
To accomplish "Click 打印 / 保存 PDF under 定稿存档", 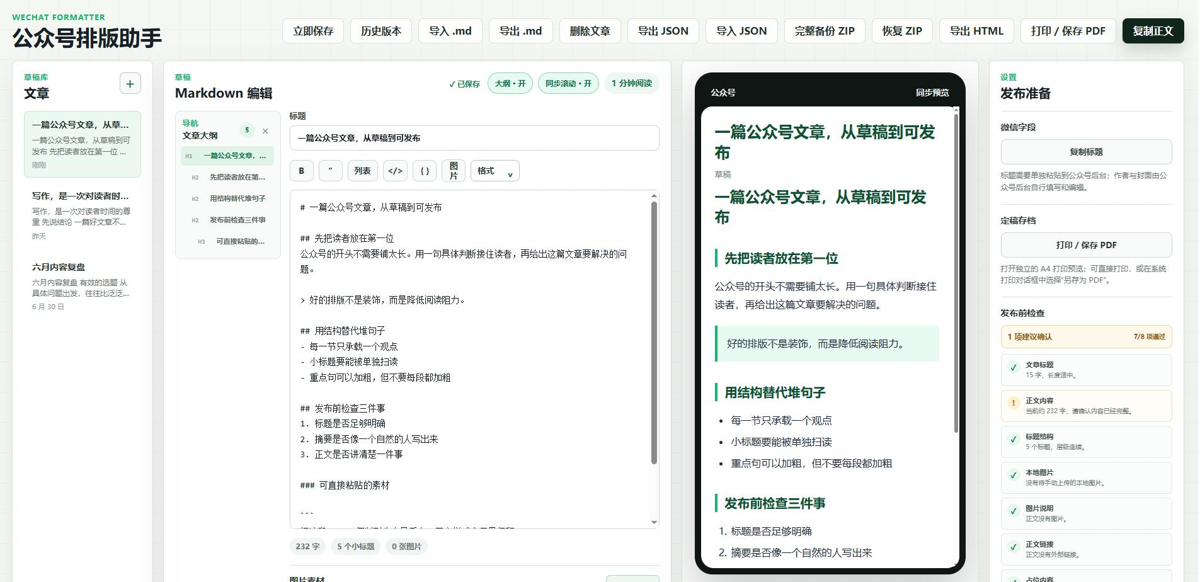I will [1086, 245].
